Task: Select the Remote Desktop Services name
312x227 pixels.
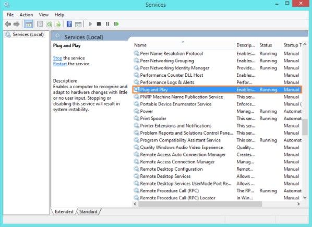Action: coord(165,176)
